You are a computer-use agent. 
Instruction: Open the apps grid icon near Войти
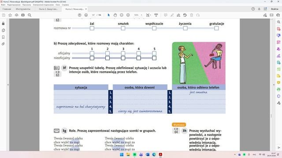click(265, 9)
